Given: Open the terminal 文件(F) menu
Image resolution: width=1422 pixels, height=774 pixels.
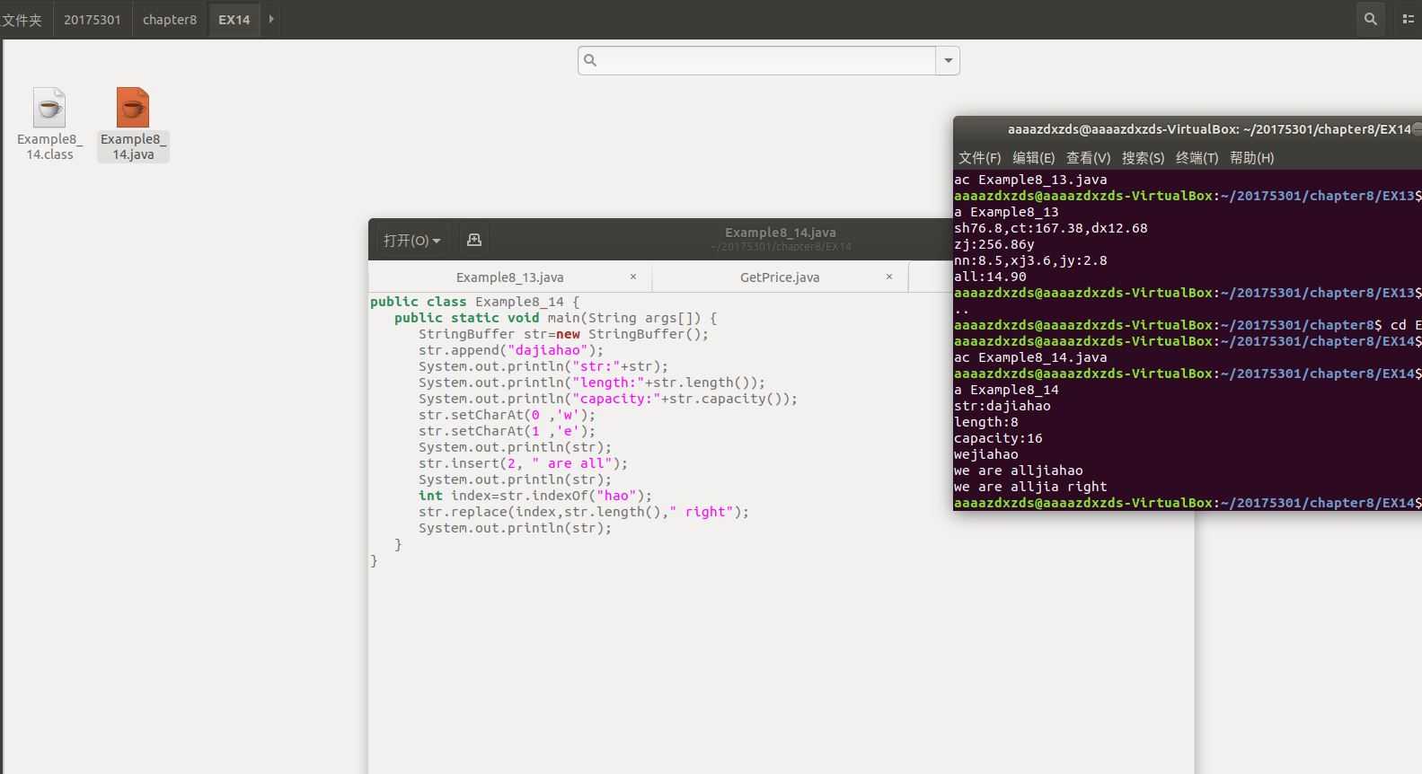Looking at the screenshot, I should tap(979, 158).
